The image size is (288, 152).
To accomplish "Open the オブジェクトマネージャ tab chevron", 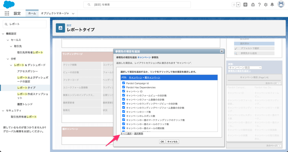I will [73, 13].
